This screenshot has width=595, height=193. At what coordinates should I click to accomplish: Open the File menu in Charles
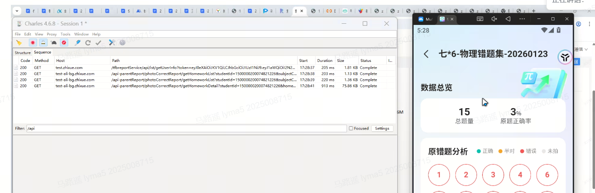[x=18, y=34]
